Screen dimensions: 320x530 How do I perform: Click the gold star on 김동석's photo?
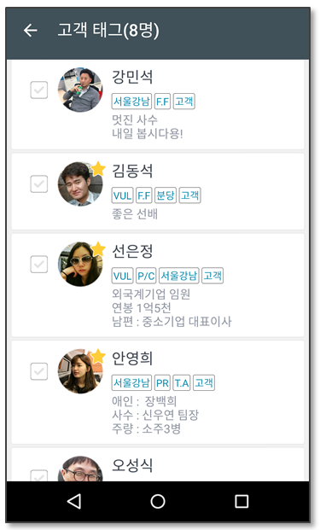(98, 169)
